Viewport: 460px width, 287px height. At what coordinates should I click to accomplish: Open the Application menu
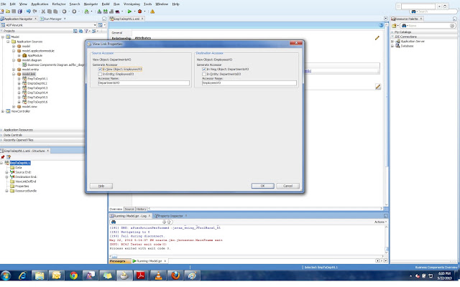[40, 4]
